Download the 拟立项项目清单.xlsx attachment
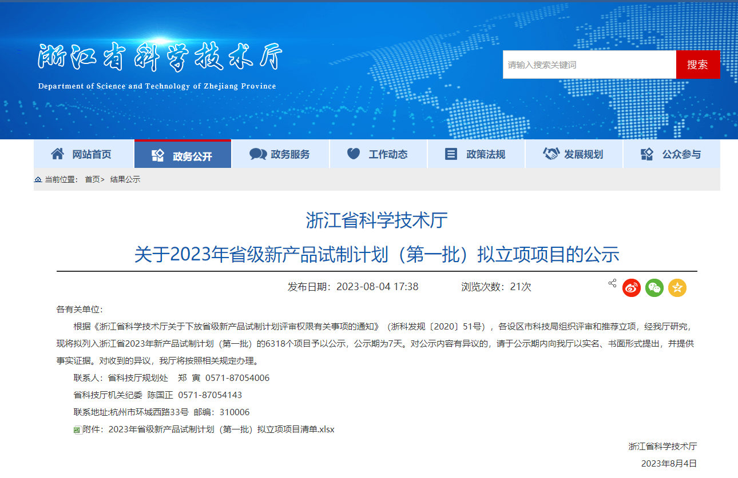Viewport: 738px width, 478px height. coord(221,429)
